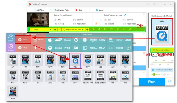Select the DV format icon

point(38,76)
